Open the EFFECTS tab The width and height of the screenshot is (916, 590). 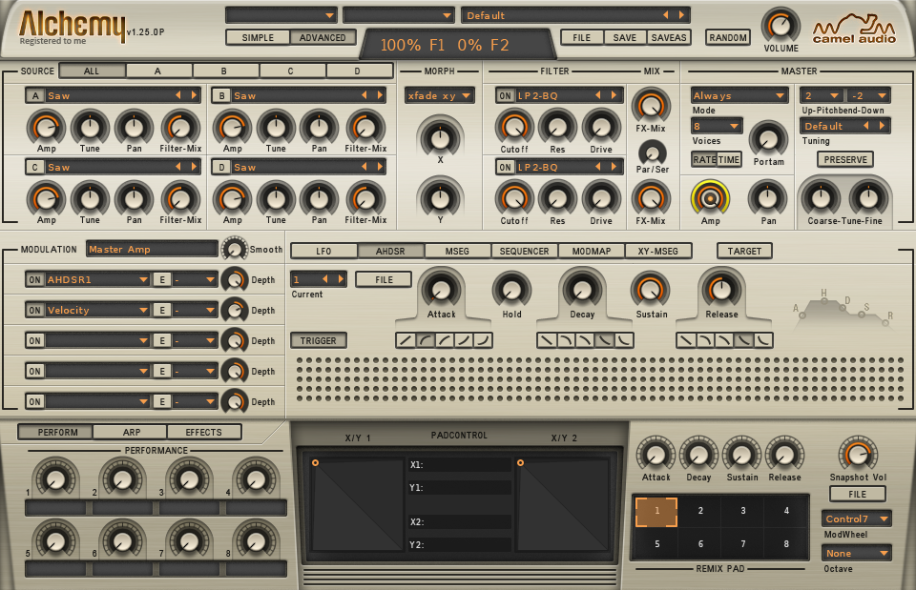204,433
